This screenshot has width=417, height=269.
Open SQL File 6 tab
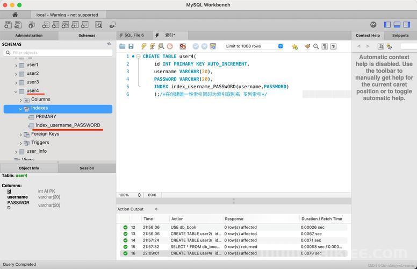pyautogui.click(x=134, y=35)
